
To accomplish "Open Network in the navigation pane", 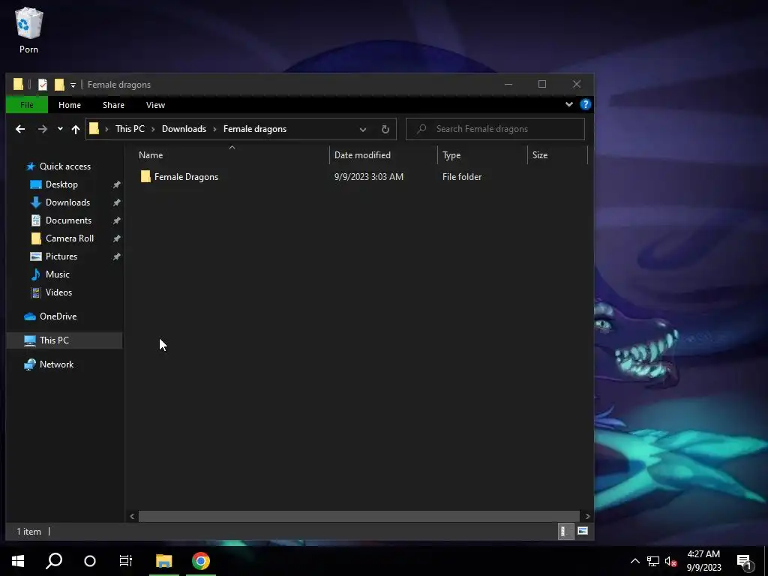I will coord(56,364).
